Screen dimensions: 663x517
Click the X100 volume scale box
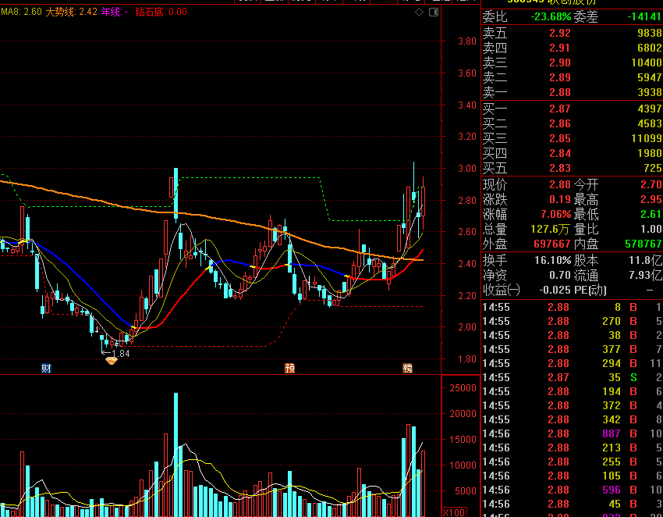[453, 512]
